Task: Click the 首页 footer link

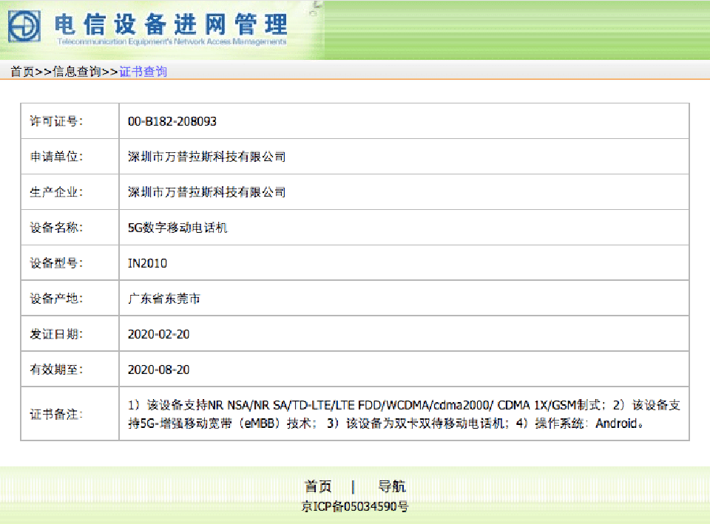Action: [318, 486]
